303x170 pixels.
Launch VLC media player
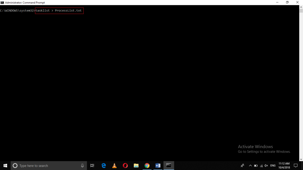[114, 166]
